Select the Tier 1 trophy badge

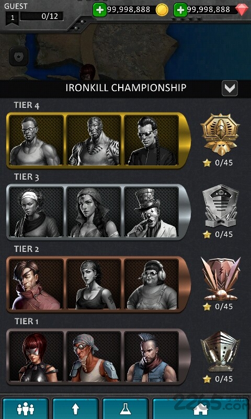pos(220,351)
